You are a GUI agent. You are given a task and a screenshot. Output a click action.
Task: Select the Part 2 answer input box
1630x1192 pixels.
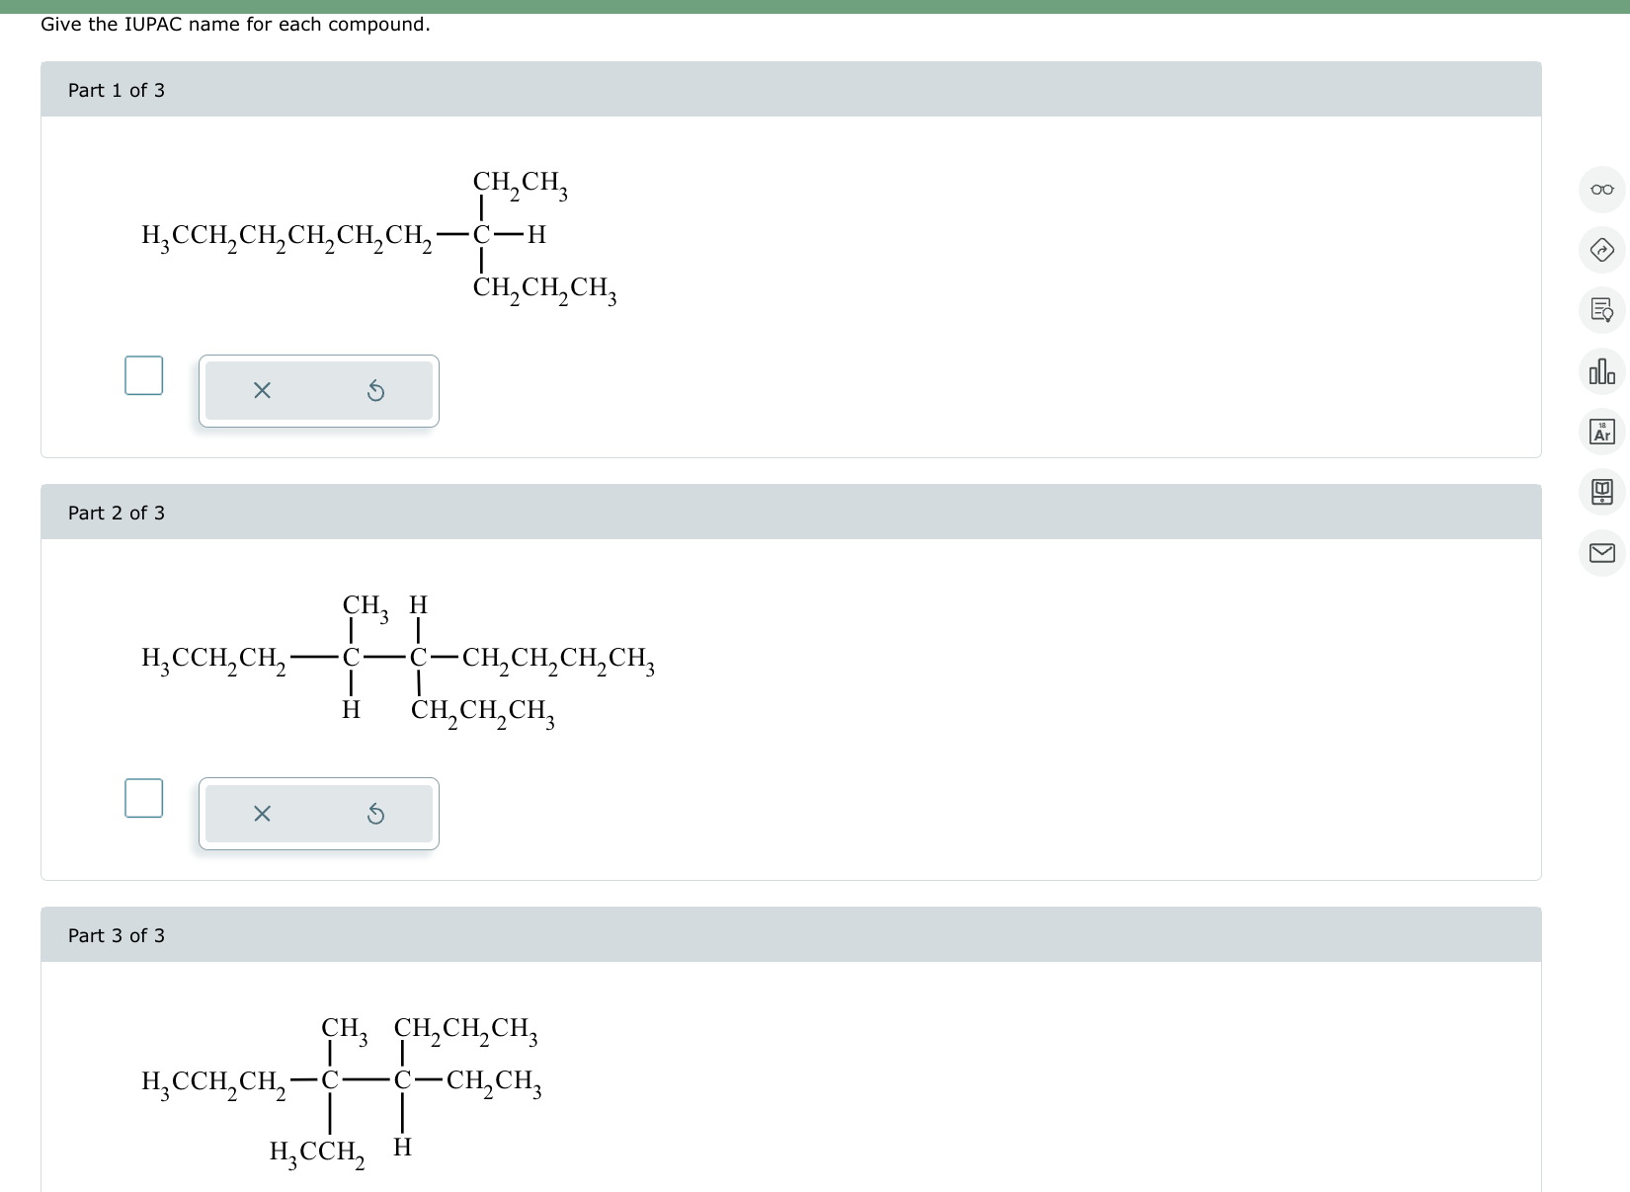click(143, 797)
